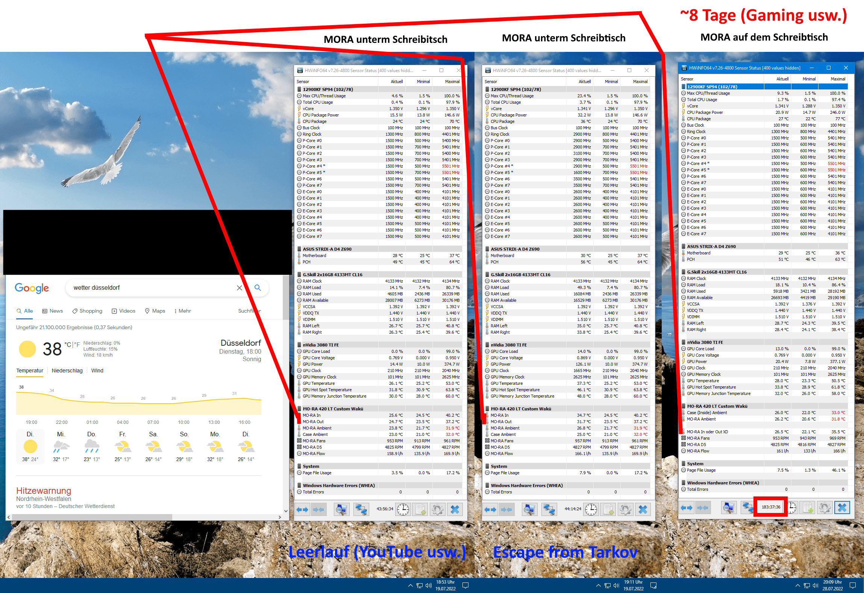Viewport: 864px width, 593px height.
Task: Click volume icon beside 19:11 Uhr clock
Action: click(x=616, y=585)
